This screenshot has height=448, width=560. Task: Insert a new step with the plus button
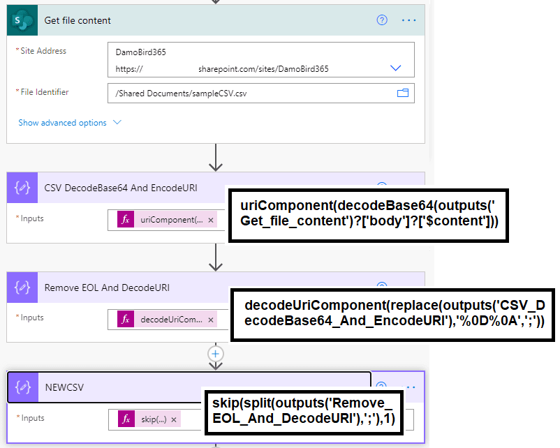216,354
